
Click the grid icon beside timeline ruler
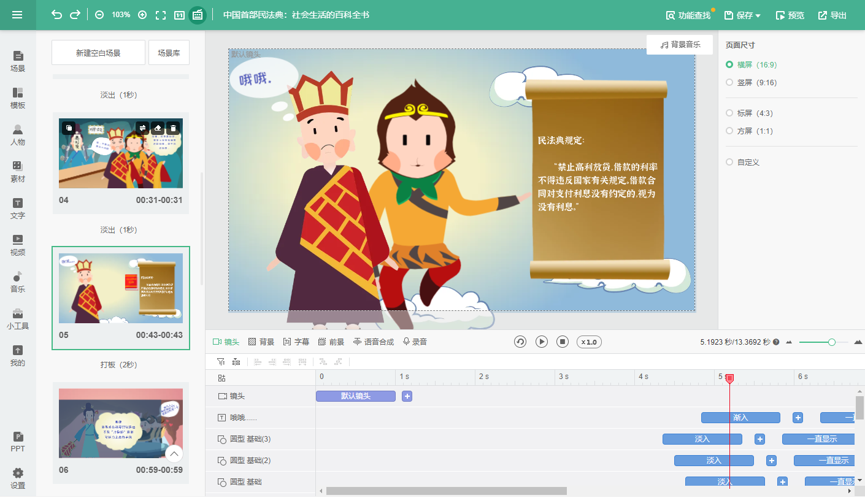(222, 378)
